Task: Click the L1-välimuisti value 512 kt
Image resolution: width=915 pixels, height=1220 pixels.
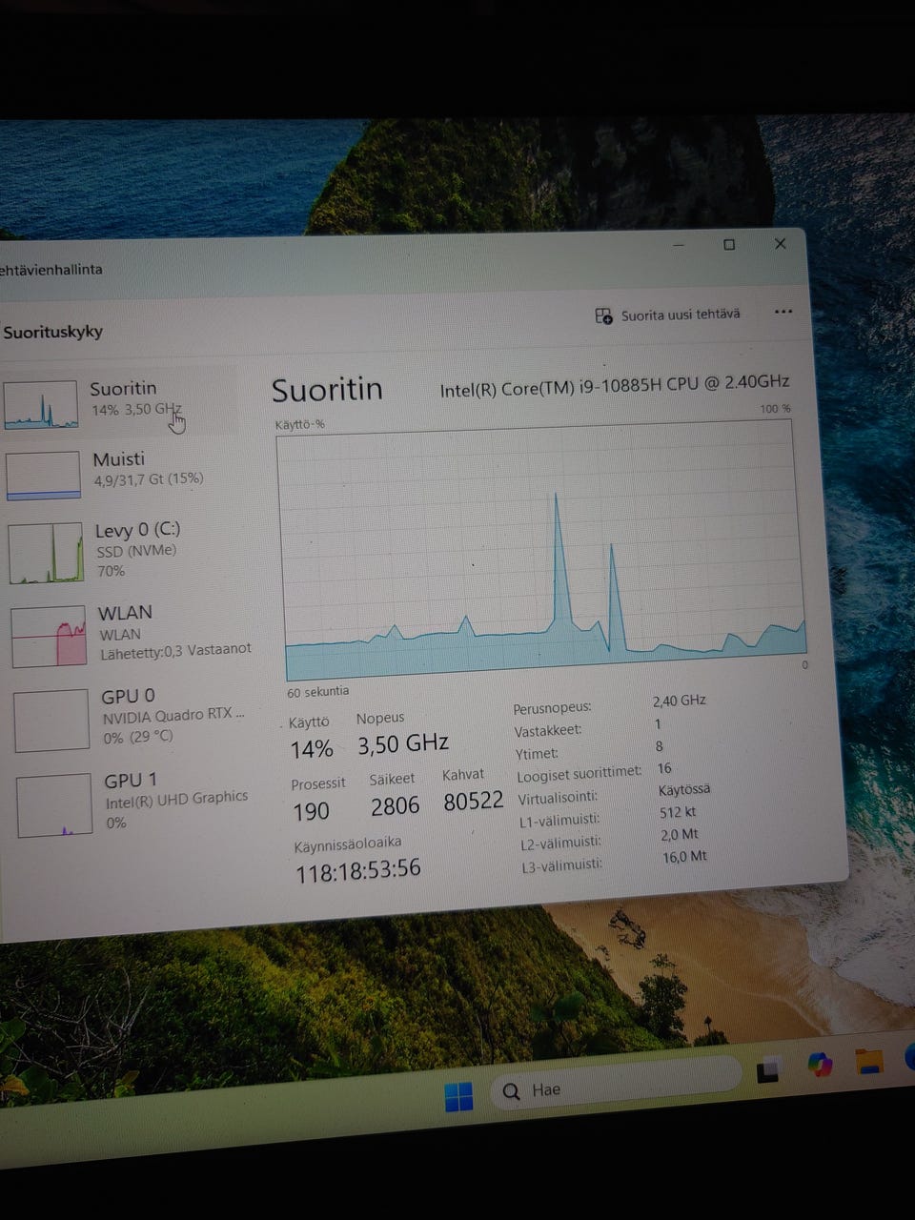Action: coord(678,813)
